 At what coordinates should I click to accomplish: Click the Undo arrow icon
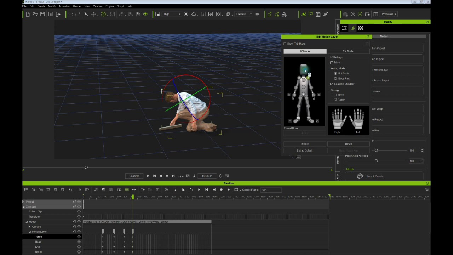(x=70, y=14)
